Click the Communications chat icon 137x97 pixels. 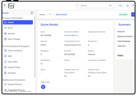point(5,51)
